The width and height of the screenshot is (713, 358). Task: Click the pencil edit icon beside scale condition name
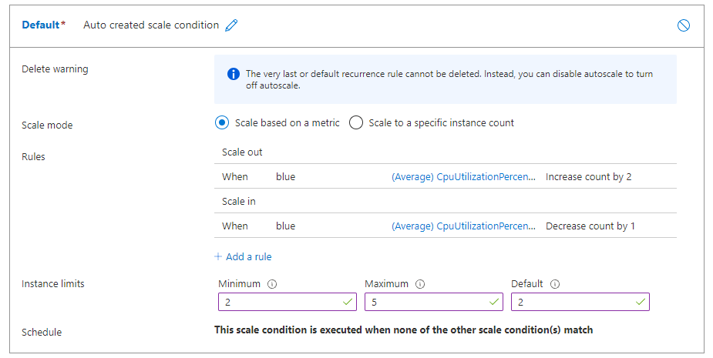click(231, 25)
